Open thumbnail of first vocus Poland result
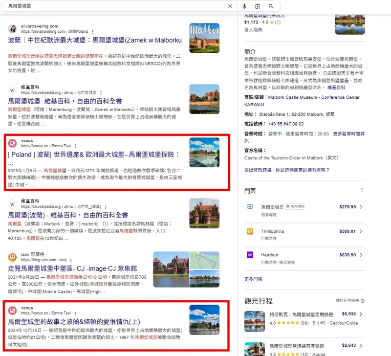The width and height of the screenshot is (391, 356). click(x=204, y=153)
